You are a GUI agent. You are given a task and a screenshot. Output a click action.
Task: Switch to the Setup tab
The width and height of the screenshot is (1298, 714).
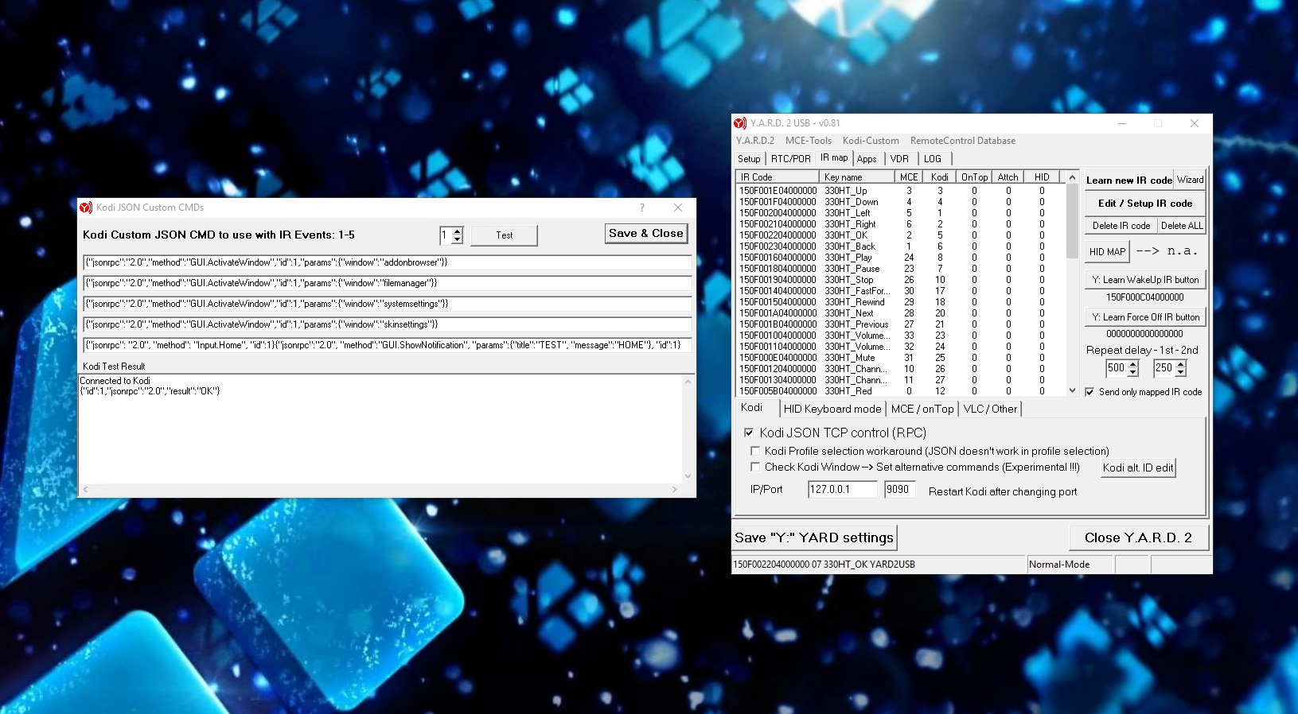pos(749,159)
